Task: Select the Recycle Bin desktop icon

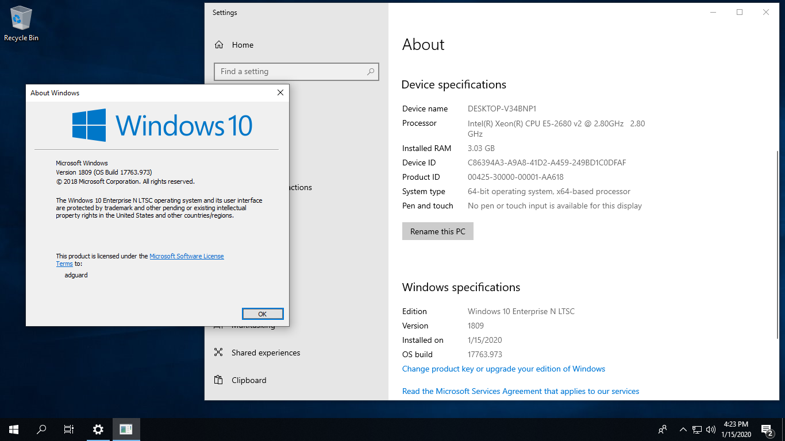Action: coord(21,24)
